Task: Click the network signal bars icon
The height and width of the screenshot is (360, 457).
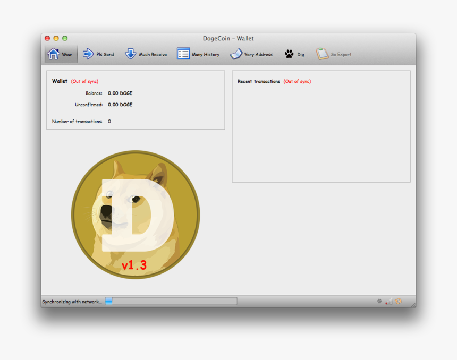Action: click(x=389, y=301)
